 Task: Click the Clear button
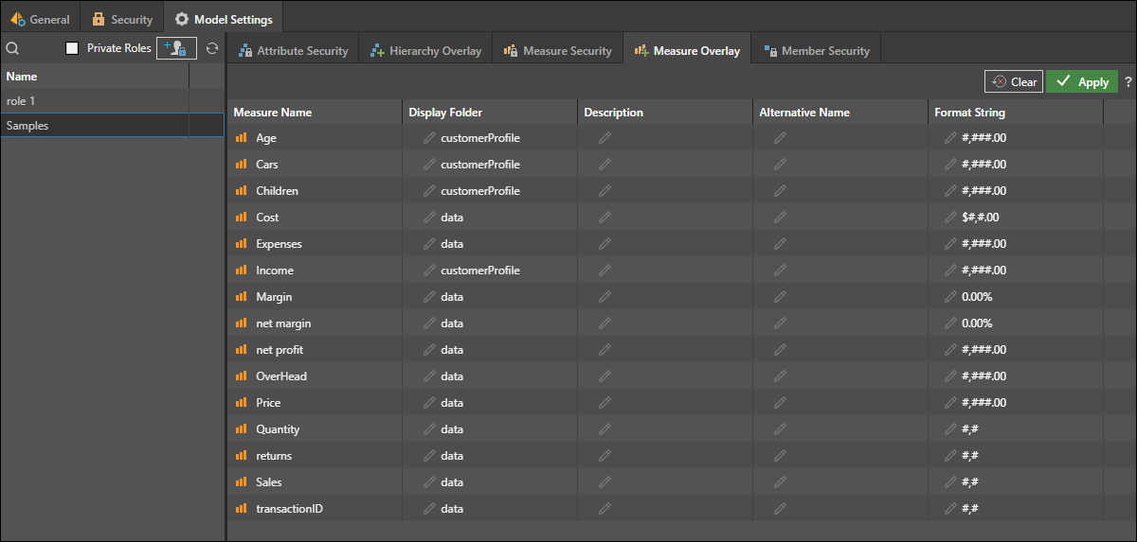[1014, 82]
